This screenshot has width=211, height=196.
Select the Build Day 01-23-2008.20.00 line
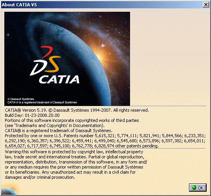(32, 115)
